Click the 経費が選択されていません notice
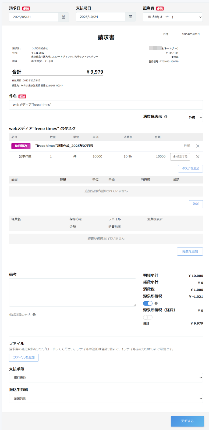Viewport: 209px width, 430px height. point(106,239)
